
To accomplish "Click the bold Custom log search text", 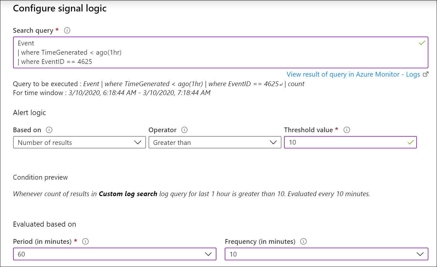I will click(x=128, y=194).
